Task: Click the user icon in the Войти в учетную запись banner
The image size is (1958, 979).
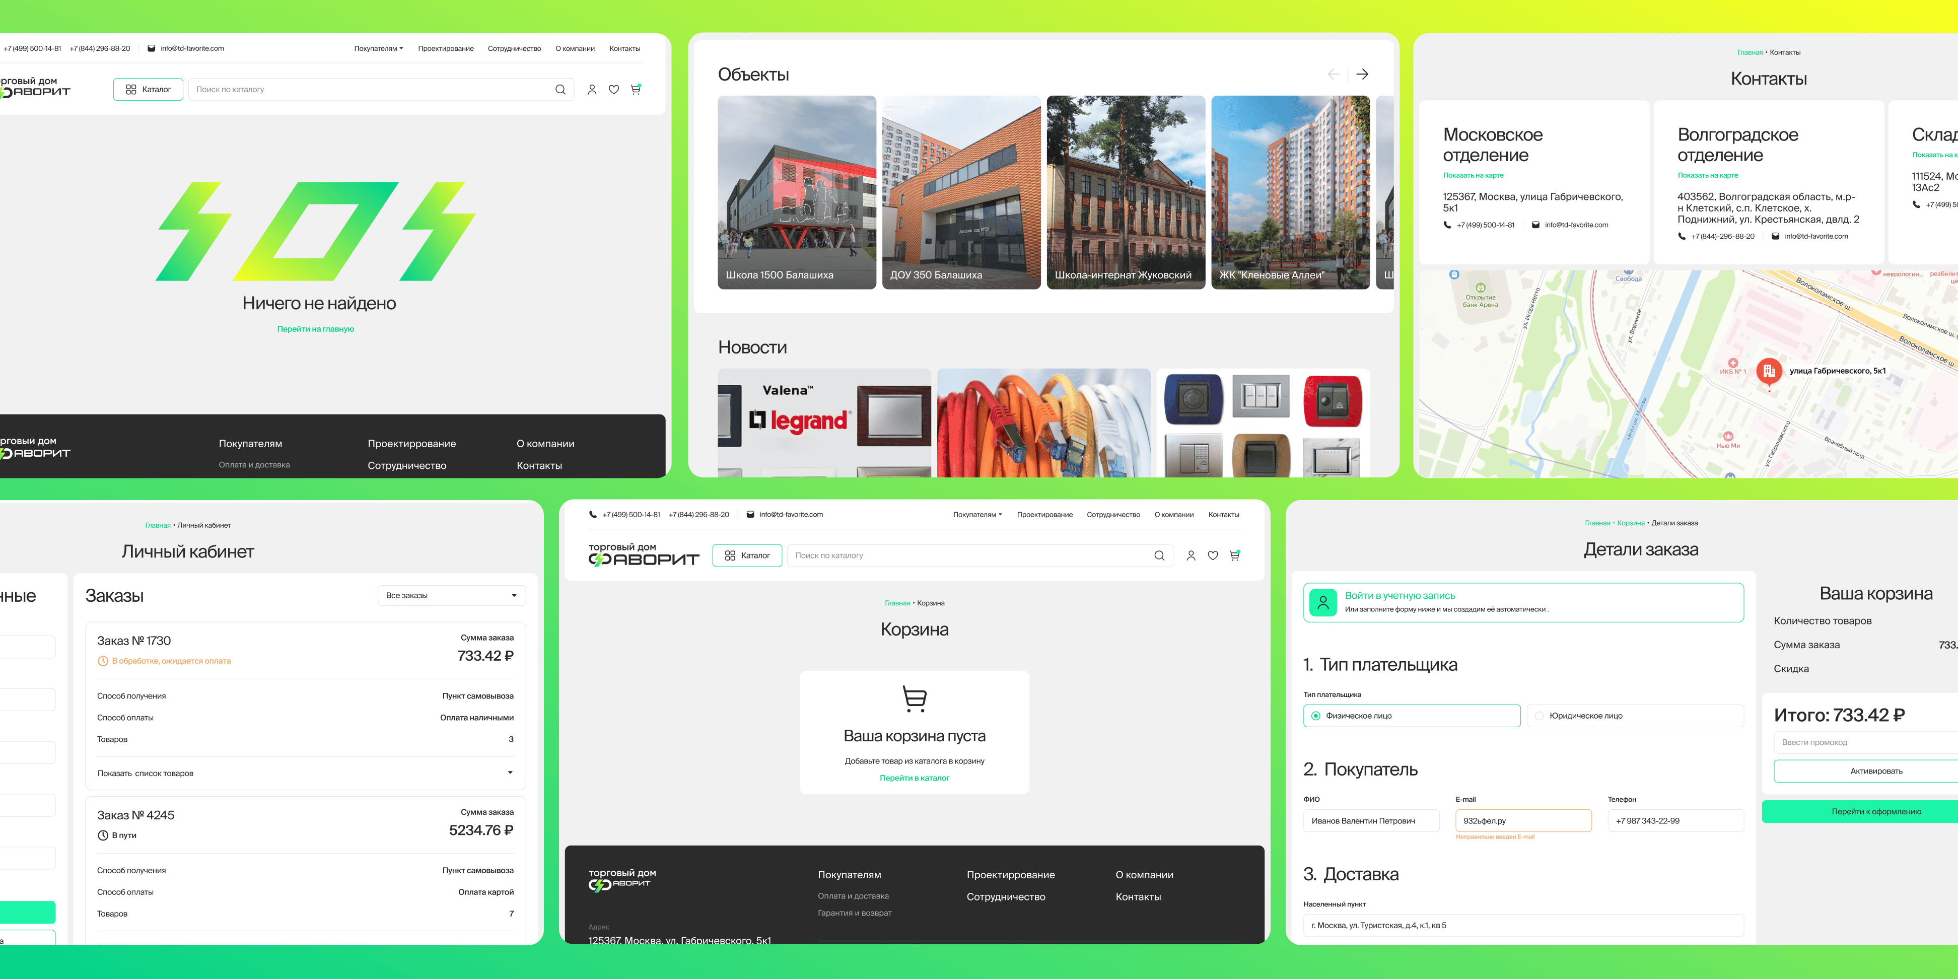Action: pyautogui.click(x=1322, y=603)
